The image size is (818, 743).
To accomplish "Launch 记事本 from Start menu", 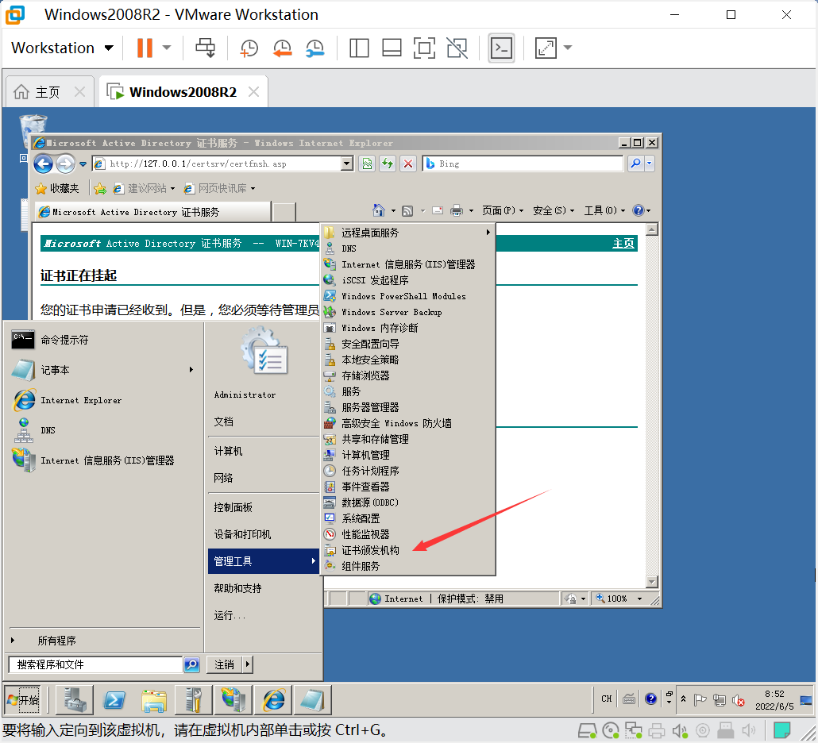I will tap(104, 370).
